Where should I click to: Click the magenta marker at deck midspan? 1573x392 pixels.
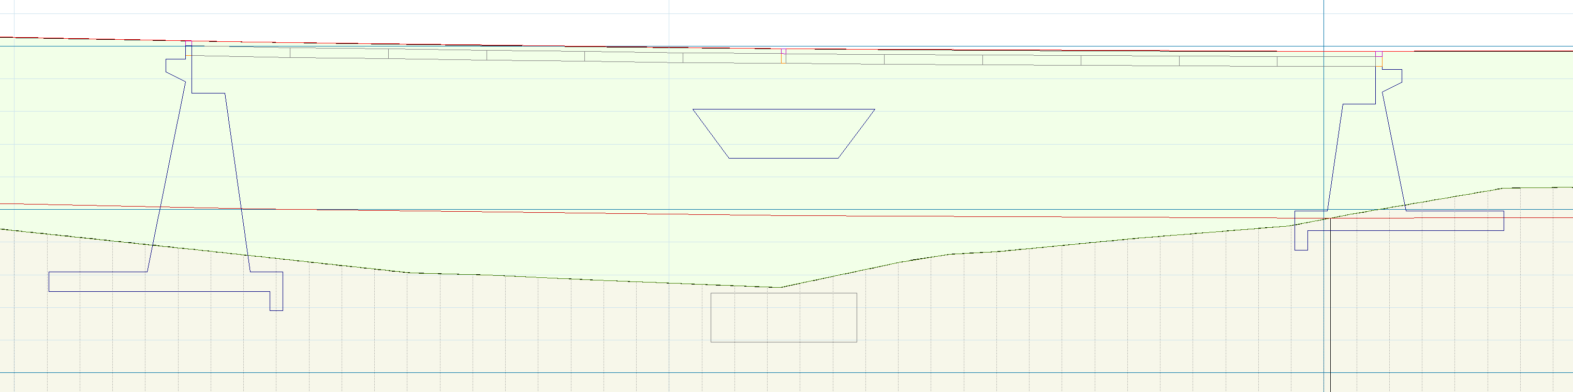click(x=784, y=52)
